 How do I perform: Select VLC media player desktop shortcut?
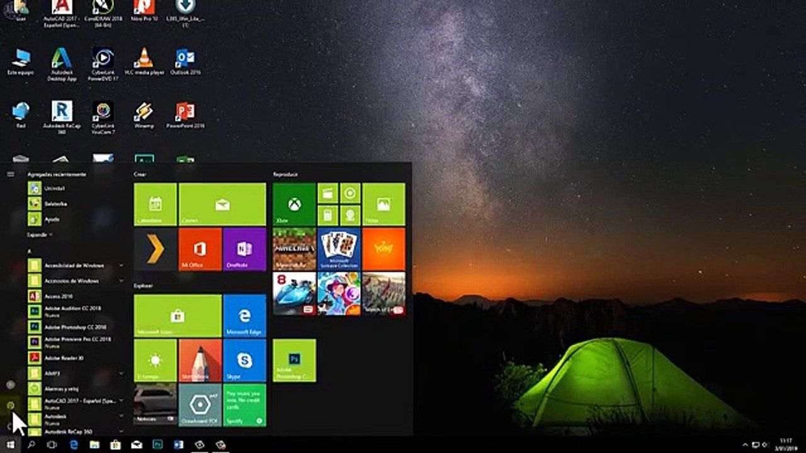(144, 62)
